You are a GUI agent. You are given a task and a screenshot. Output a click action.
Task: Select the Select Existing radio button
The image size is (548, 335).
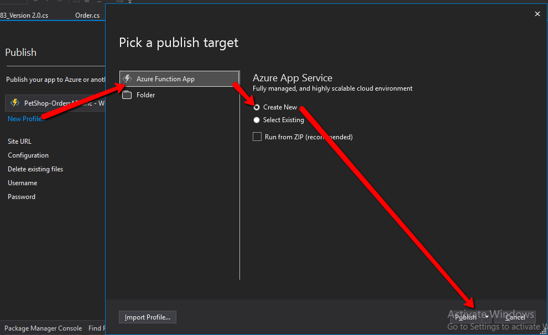(257, 120)
